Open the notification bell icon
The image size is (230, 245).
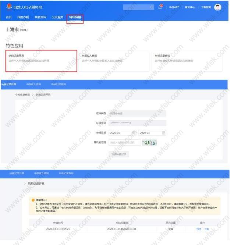pyautogui.click(x=160, y=7)
